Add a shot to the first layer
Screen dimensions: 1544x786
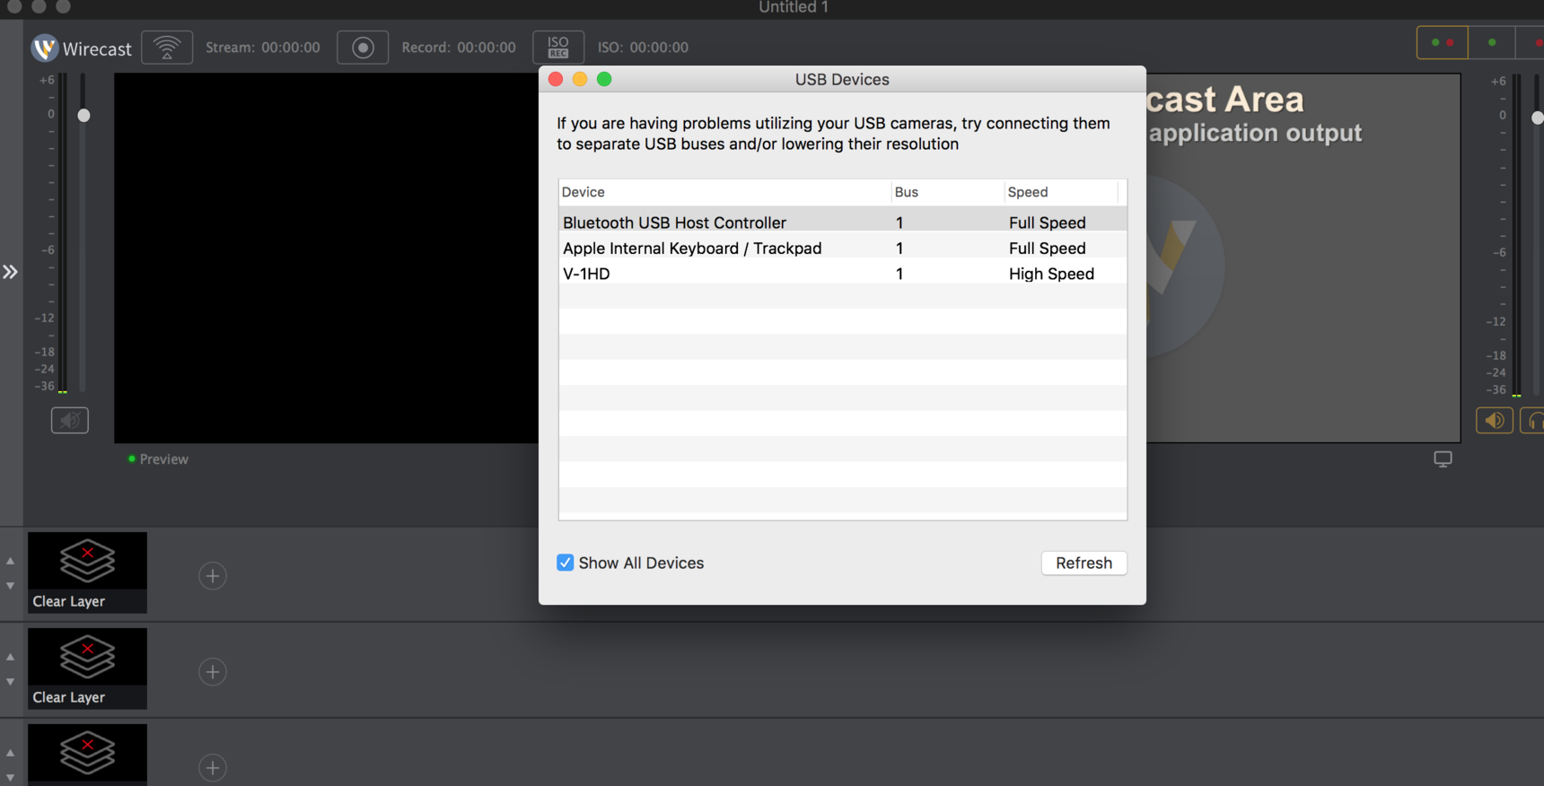pos(213,576)
